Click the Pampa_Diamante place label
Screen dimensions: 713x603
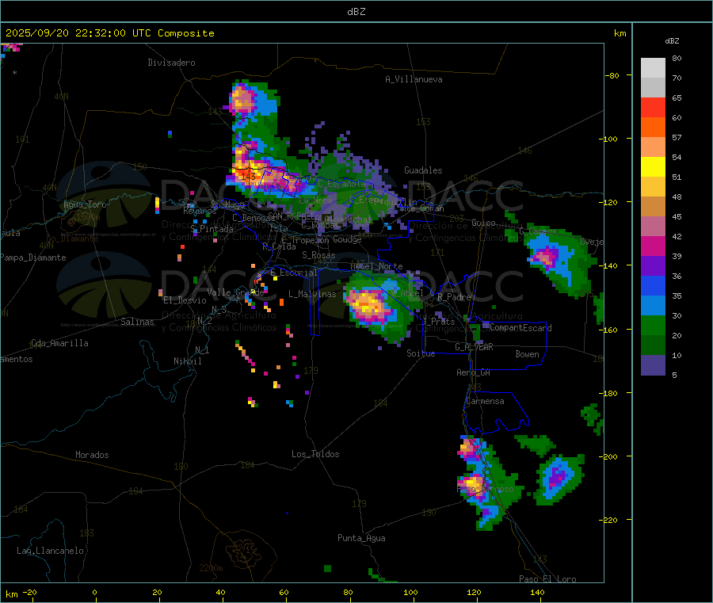[32, 258]
